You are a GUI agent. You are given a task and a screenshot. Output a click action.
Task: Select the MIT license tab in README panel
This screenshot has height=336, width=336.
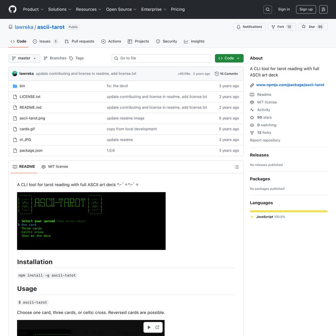(55, 167)
